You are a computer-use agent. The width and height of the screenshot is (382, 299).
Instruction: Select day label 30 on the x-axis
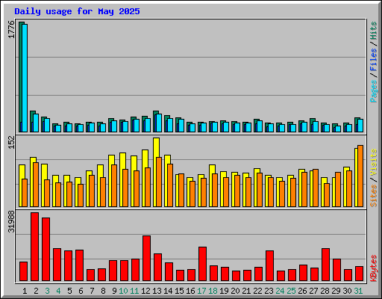click(347, 291)
